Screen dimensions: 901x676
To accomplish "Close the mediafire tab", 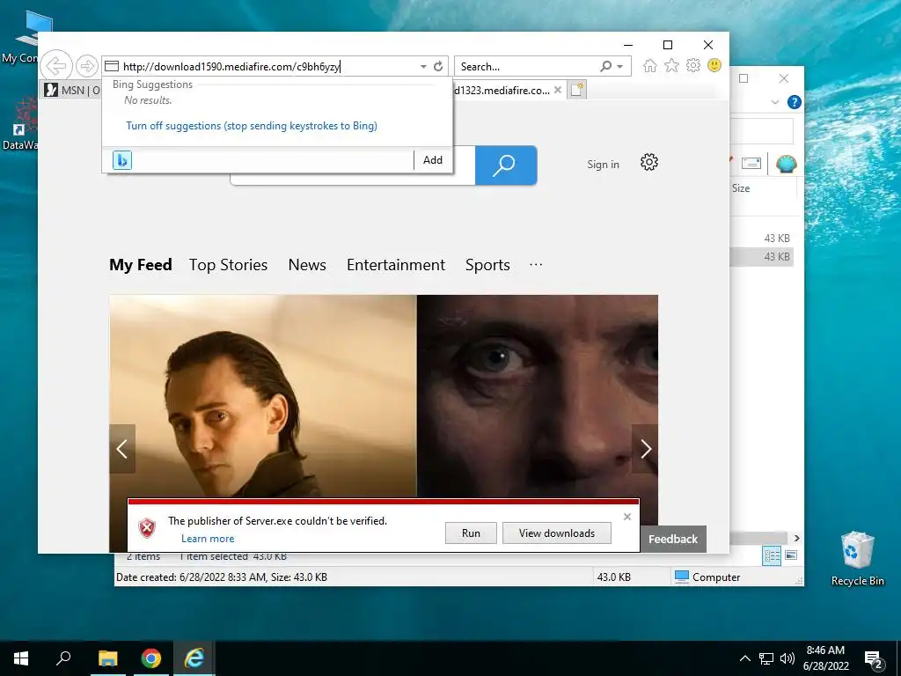I will 557,91.
